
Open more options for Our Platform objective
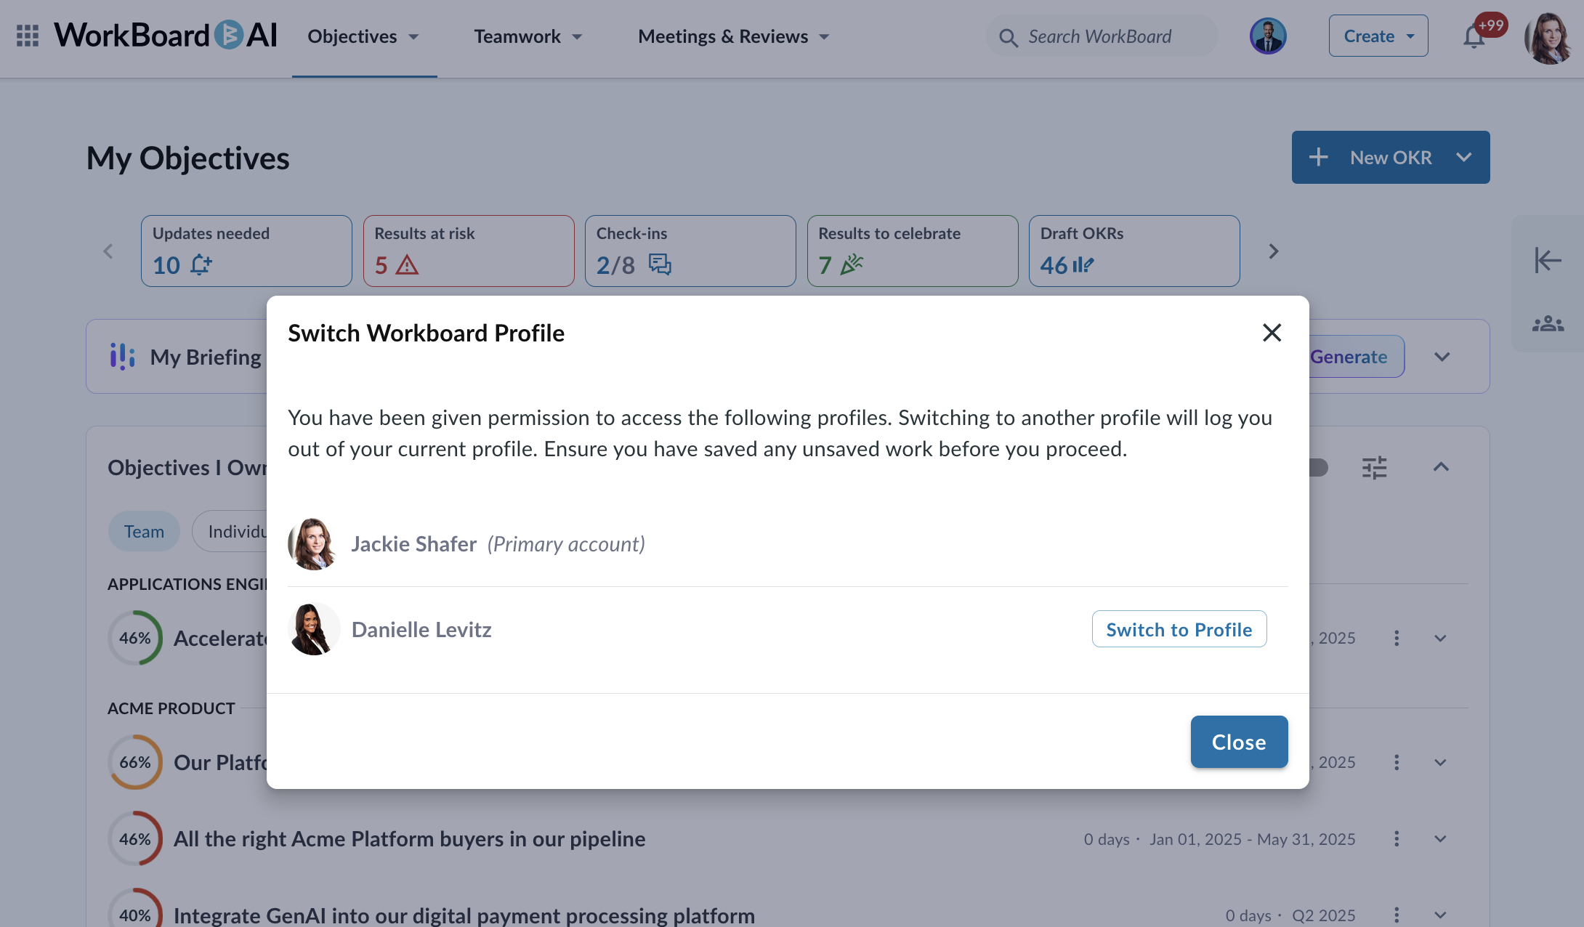(1397, 763)
